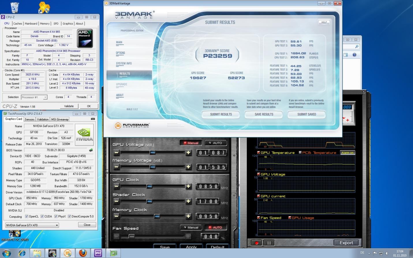The image size is (413, 258).
Task: Open the SPD tab in CPU-Z
Action: pyautogui.click(x=56, y=24)
